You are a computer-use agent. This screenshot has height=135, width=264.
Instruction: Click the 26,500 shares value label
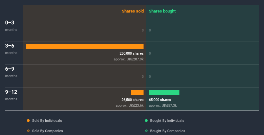[132, 100]
